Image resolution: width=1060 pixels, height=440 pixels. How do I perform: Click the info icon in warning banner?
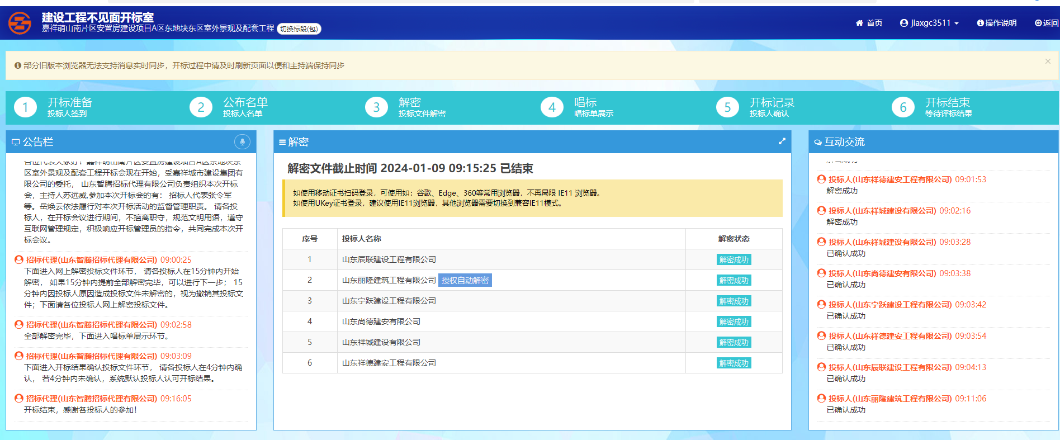pos(18,65)
